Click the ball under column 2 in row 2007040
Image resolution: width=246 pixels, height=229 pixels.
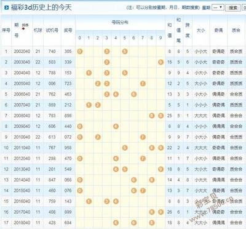tap(98, 105)
